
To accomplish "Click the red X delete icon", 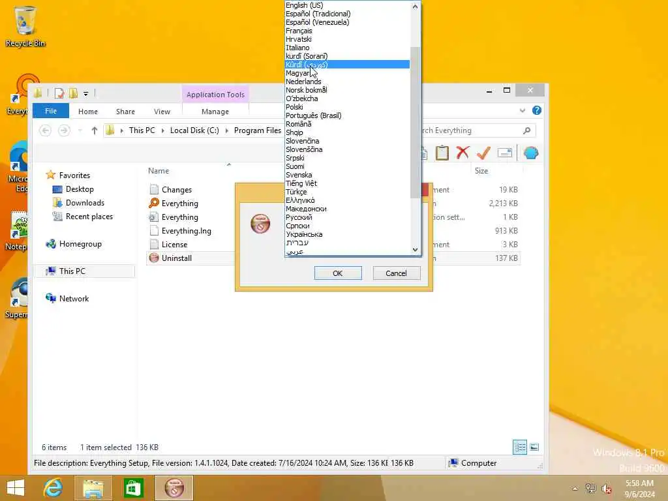I will pos(463,153).
